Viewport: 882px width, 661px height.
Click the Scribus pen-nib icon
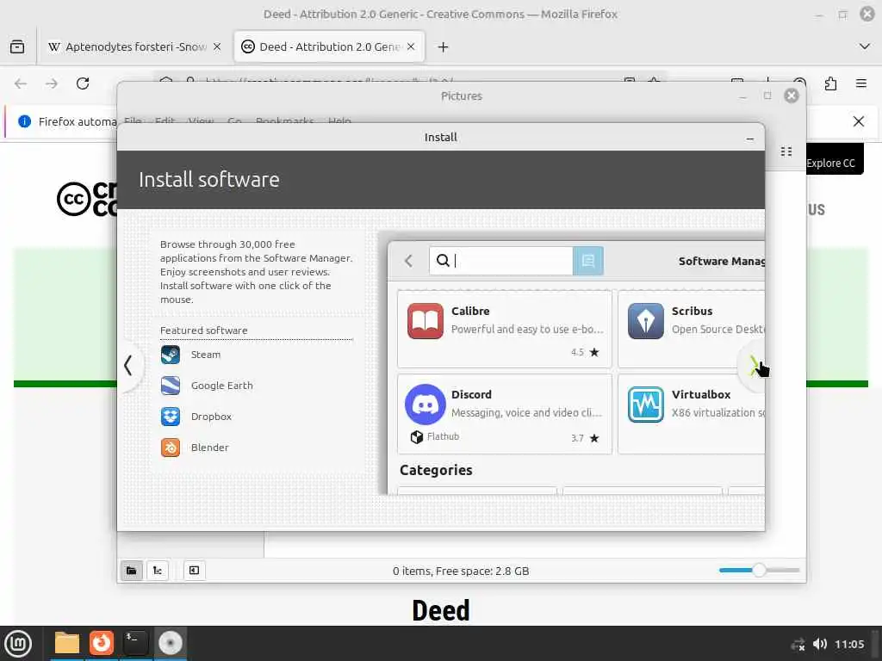pyautogui.click(x=646, y=321)
